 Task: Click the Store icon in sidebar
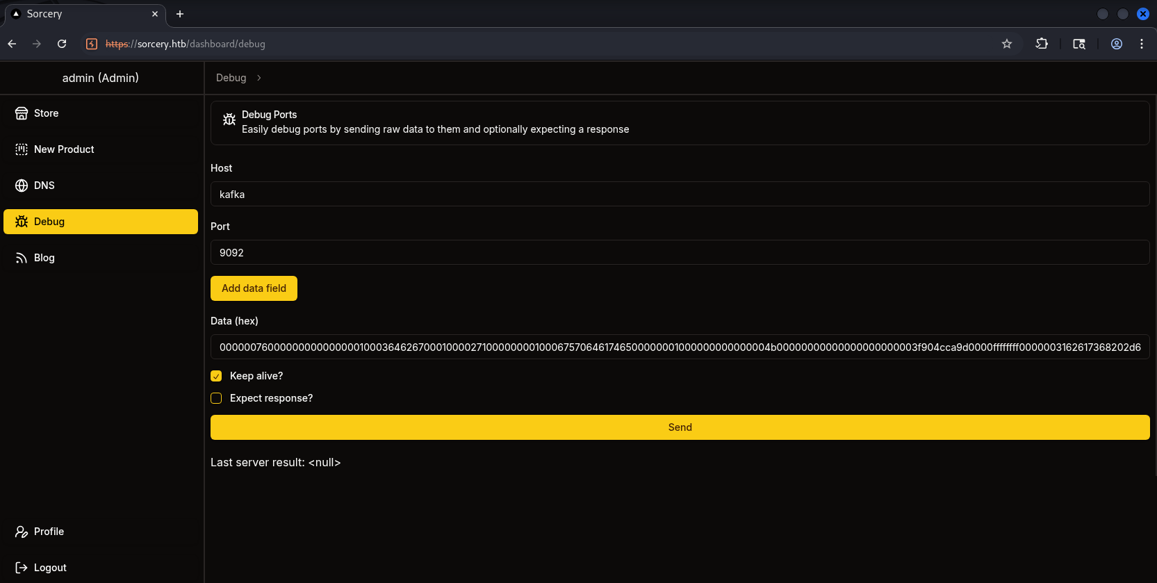22,113
